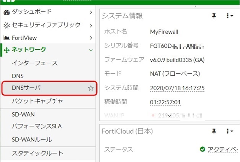Expand the セキュリティファブリック chevron

click(x=91, y=25)
